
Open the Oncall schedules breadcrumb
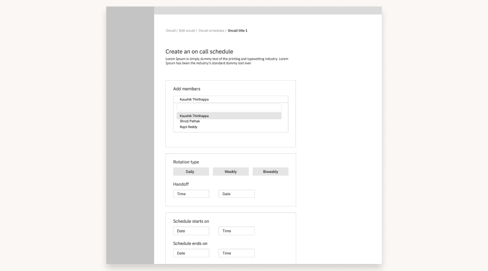pos(211,31)
